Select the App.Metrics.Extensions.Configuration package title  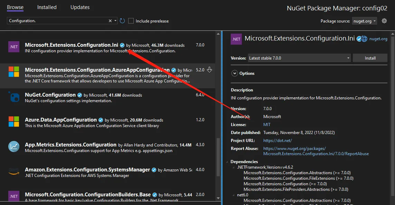[x=70, y=145]
